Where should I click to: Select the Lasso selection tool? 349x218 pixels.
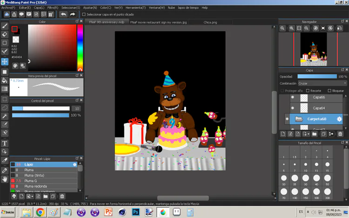(x=5, y=108)
